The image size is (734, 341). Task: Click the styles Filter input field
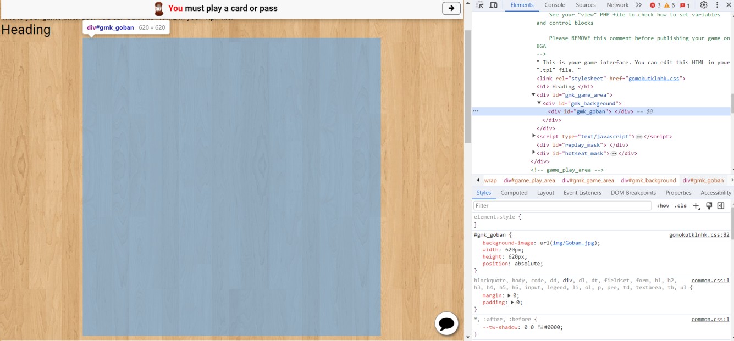pyautogui.click(x=562, y=206)
